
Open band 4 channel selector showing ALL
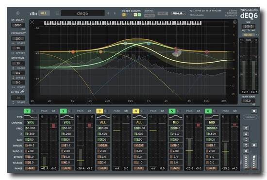(x=139, y=122)
